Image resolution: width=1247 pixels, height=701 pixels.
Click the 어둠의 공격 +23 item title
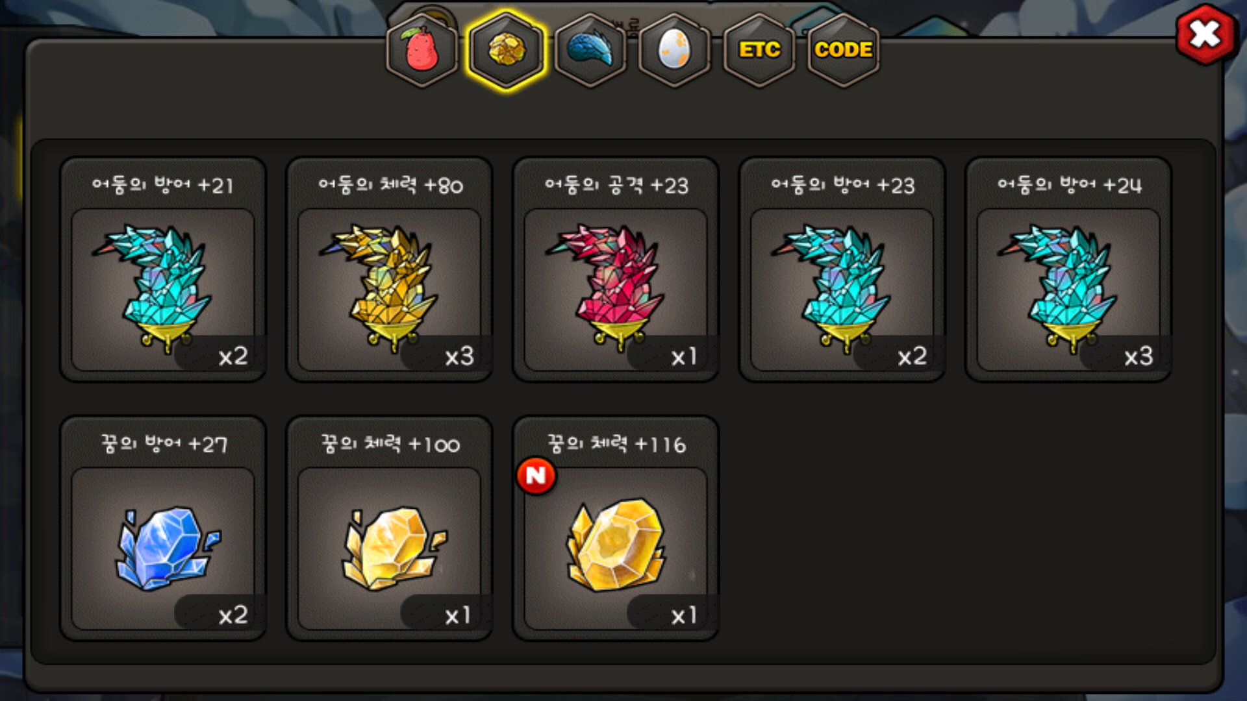click(x=616, y=186)
